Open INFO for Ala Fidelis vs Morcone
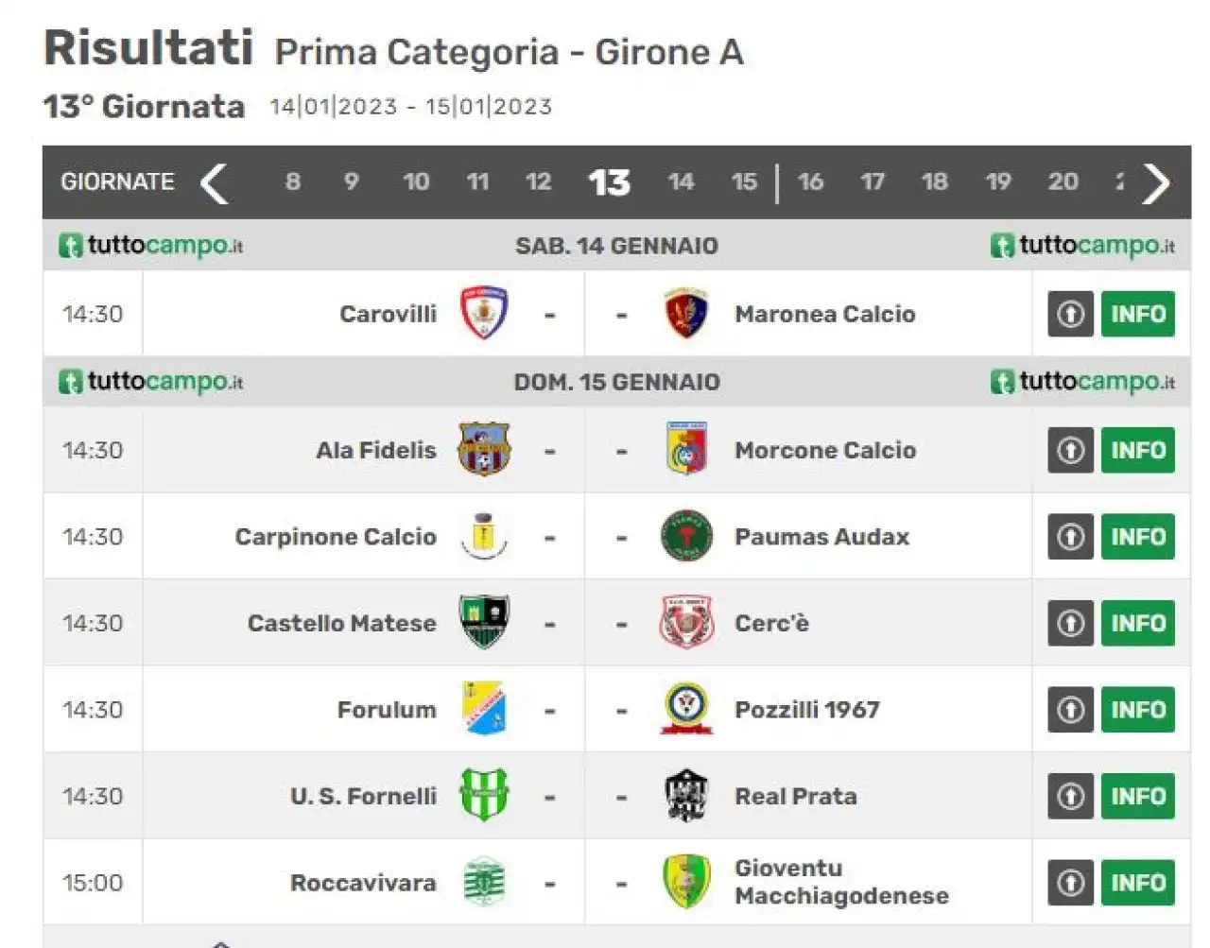1210x948 pixels. pos(1137,450)
